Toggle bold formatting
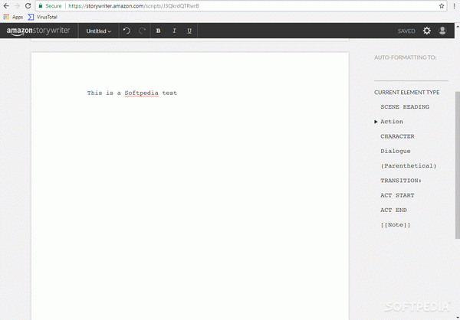This screenshot has width=460, height=320. click(159, 31)
